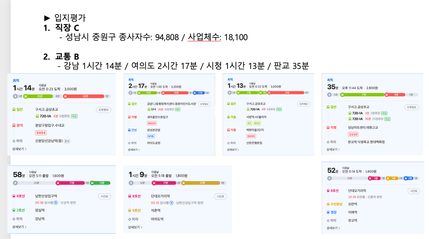Image resolution: width=429 pixels, height=239 pixels.
Task: Click bus icon next to 광역 label
Action: (14, 125)
